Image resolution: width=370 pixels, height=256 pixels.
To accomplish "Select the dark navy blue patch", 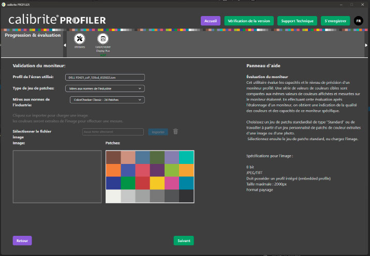I will coord(113,183).
